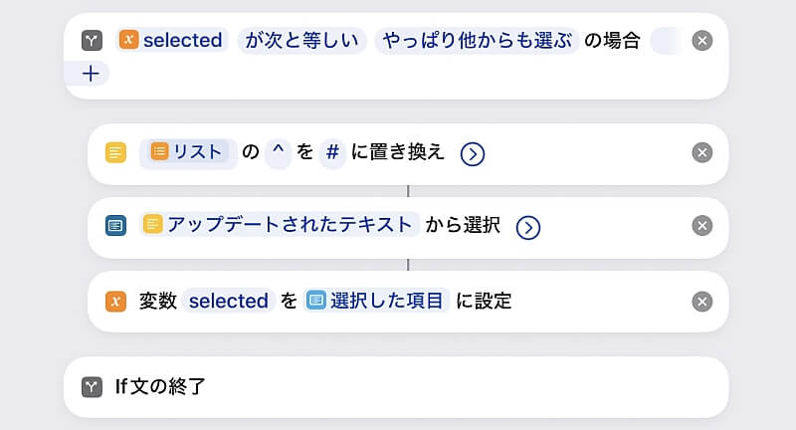Edit the やっぱり他からも選ぶ comparison value
The width and height of the screenshot is (796, 430).
(477, 40)
